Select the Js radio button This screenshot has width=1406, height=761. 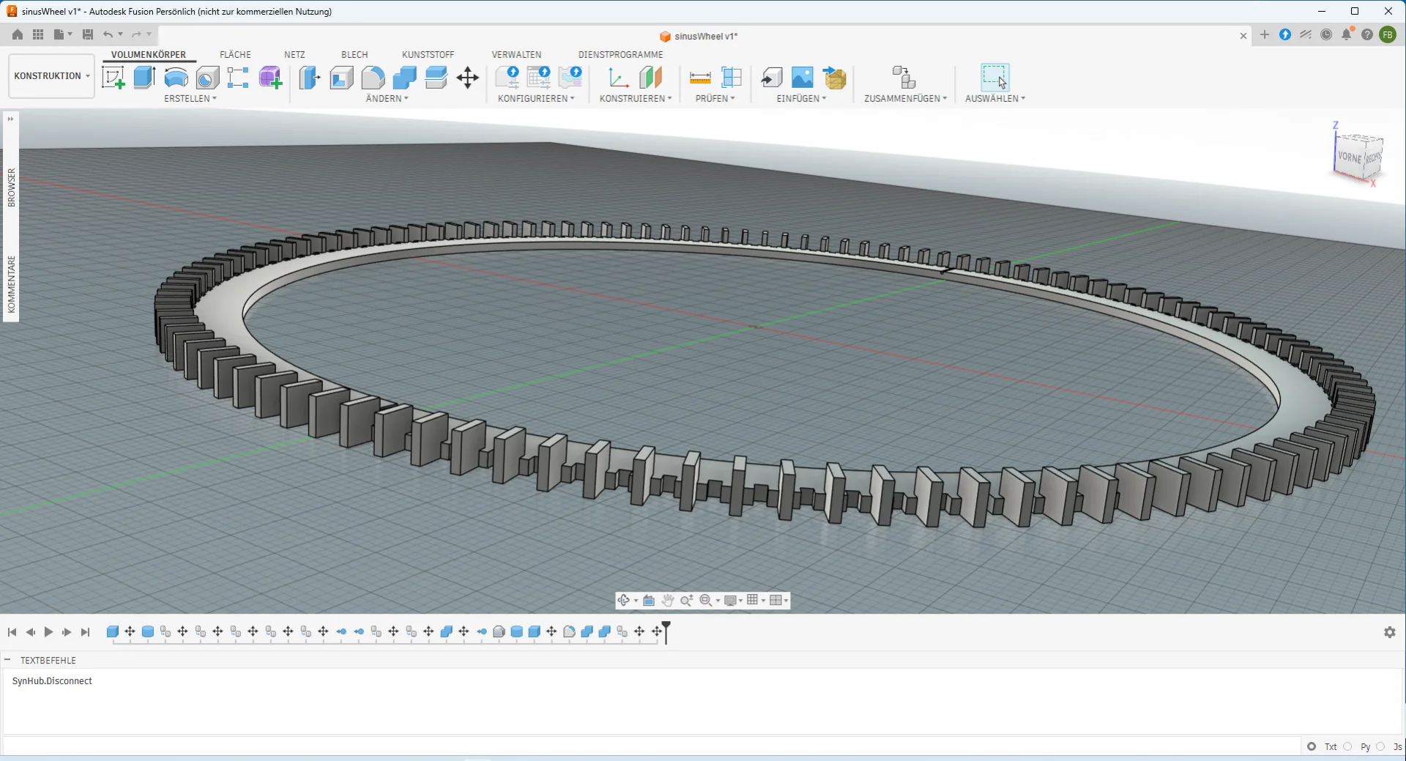1380,746
